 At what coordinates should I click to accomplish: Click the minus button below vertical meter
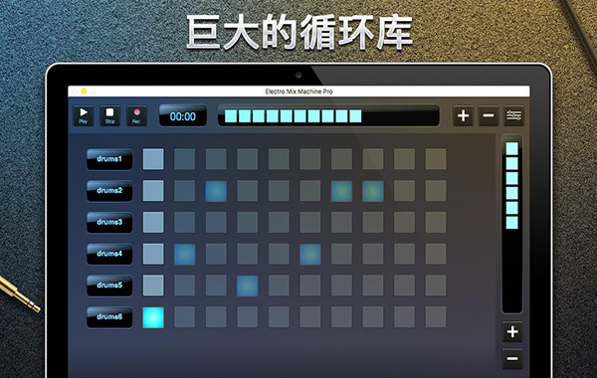pos(512,358)
